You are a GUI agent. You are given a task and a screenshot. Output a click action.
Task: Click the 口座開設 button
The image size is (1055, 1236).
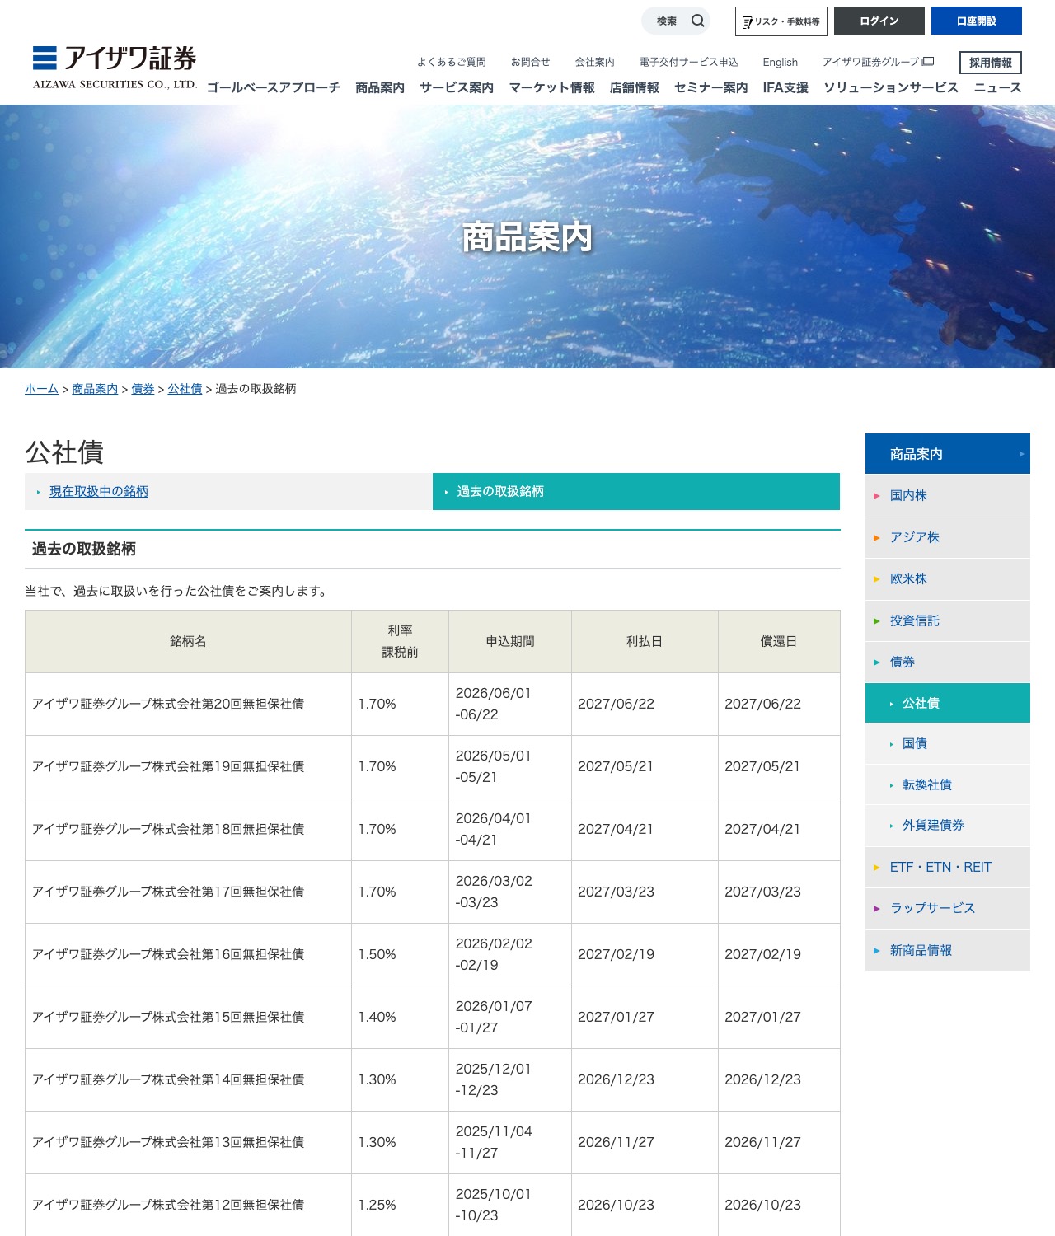[x=977, y=21]
